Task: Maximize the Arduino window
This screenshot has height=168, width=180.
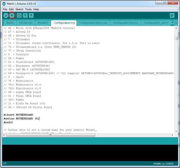Action: point(165,3)
